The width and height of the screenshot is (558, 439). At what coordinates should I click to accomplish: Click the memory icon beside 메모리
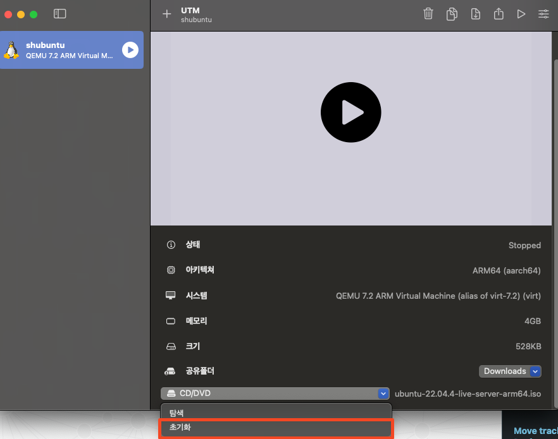(x=171, y=321)
